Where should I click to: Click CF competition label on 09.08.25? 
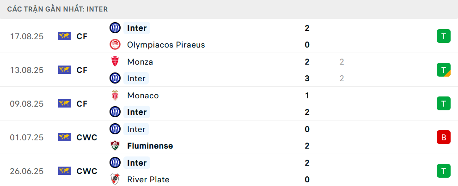pyautogui.click(x=82, y=103)
